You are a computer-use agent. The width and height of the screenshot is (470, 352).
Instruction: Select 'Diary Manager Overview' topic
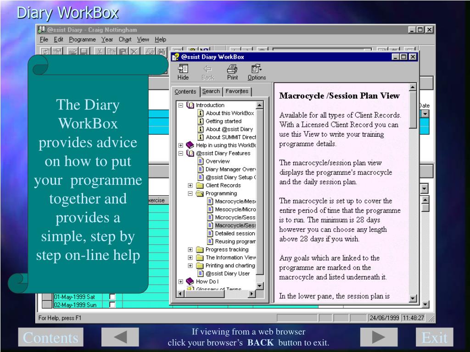coord(230,169)
